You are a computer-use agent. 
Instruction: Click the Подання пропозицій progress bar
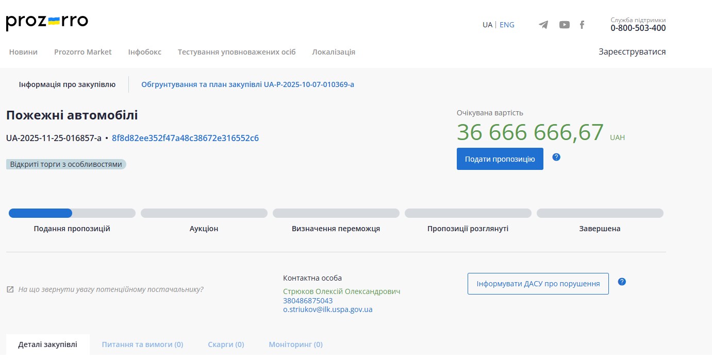72,213
